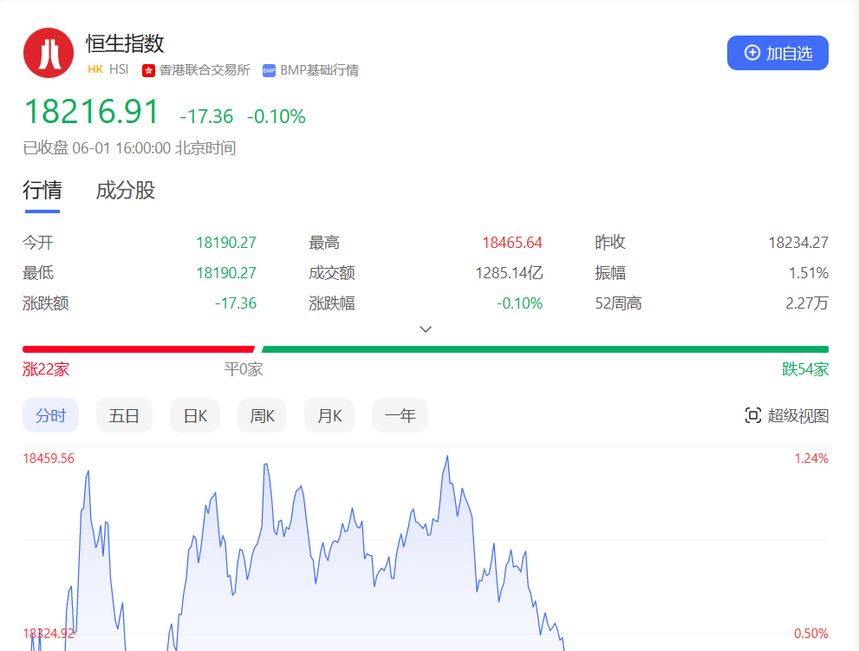
Task: Expand more quote details with chevron
Action: (426, 329)
